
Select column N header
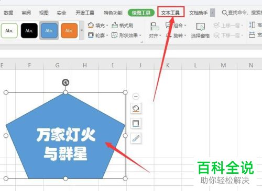tap(251, 65)
